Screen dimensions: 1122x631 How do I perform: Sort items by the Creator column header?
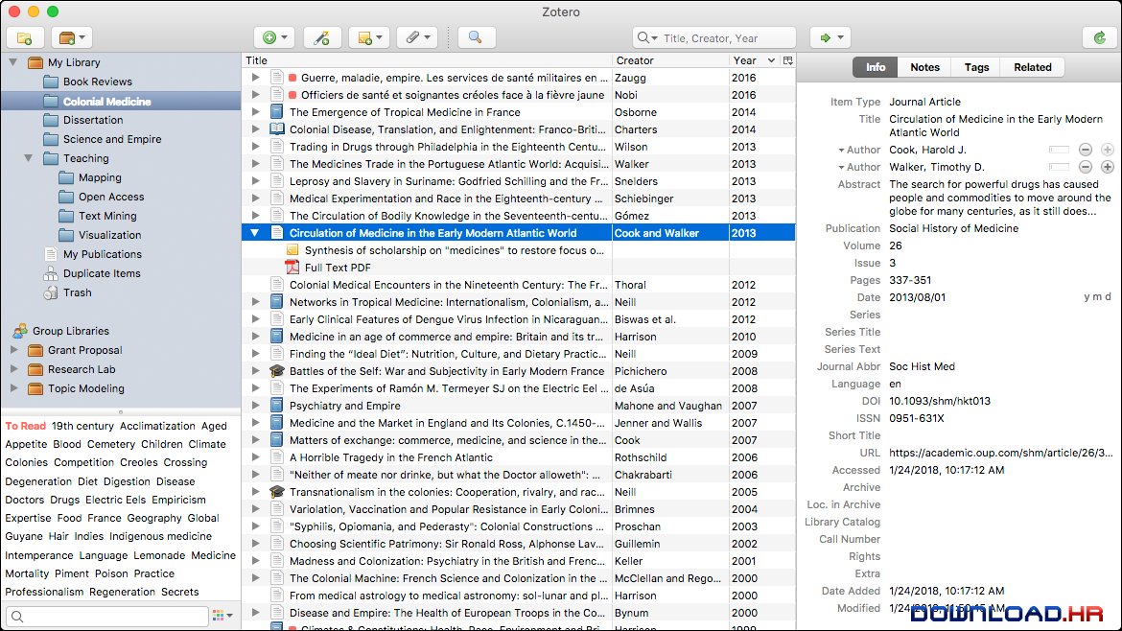670,60
